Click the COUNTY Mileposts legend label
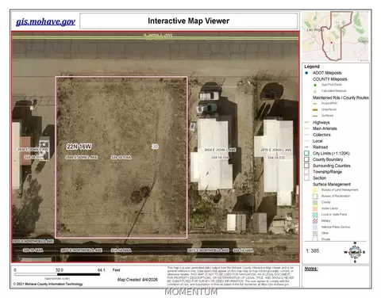Image resolution: width=381 pixels, height=298 pixels. 330,79
